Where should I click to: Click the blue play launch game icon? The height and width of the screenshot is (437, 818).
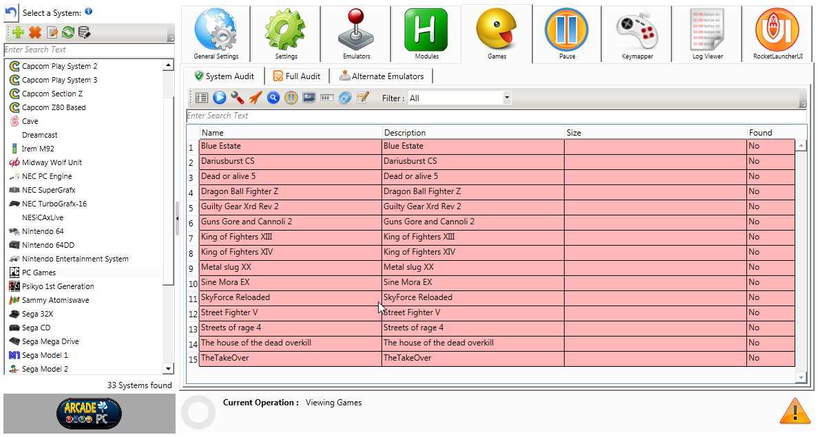[220, 98]
